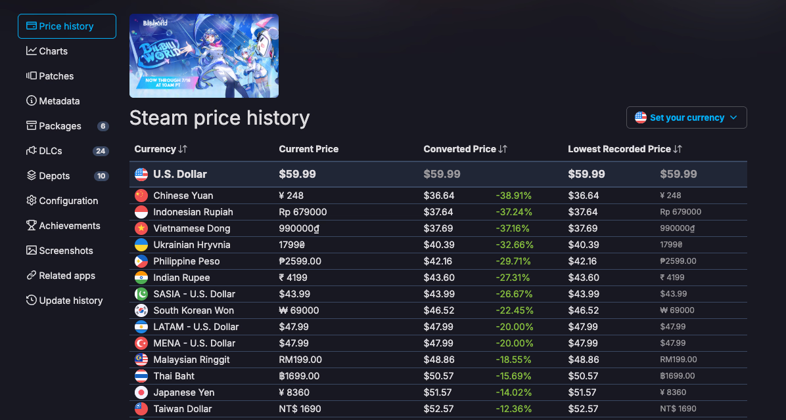Click the Patches sidebar icon
The height and width of the screenshot is (420, 786).
click(31, 76)
